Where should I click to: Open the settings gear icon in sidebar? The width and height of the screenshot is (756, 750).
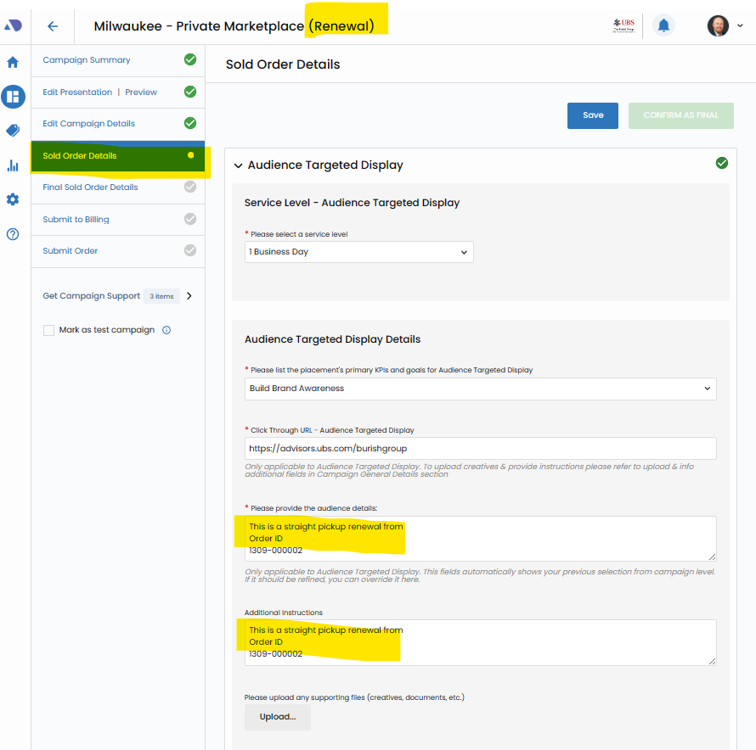click(x=13, y=199)
